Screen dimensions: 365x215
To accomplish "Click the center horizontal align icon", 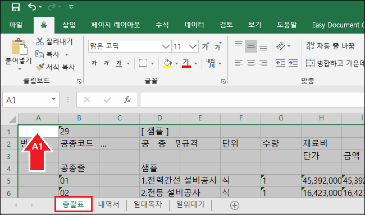I will pyautogui.click(x=251, y=63).
